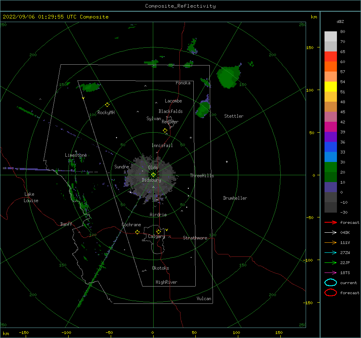Select the Drumheller label
The width and height of the screenshot is (361, 338).
[x=235, y=198]
